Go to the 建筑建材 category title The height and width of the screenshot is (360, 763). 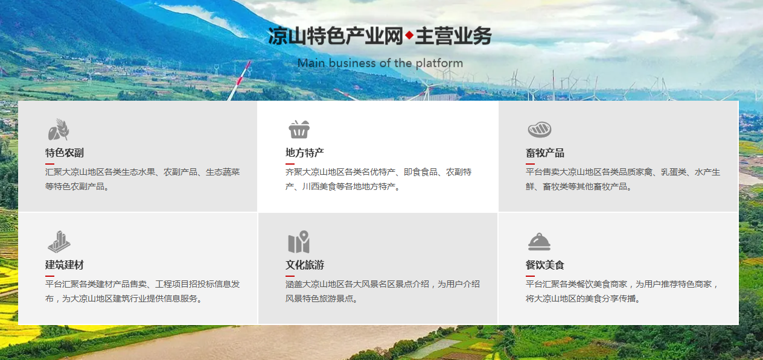point(65,265)
